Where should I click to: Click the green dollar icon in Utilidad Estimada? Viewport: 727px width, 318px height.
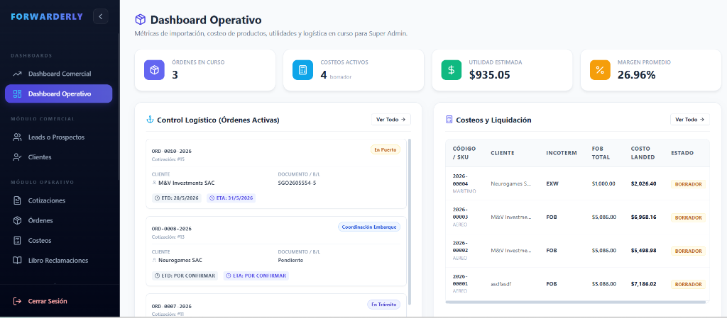(x=451, y=70)
